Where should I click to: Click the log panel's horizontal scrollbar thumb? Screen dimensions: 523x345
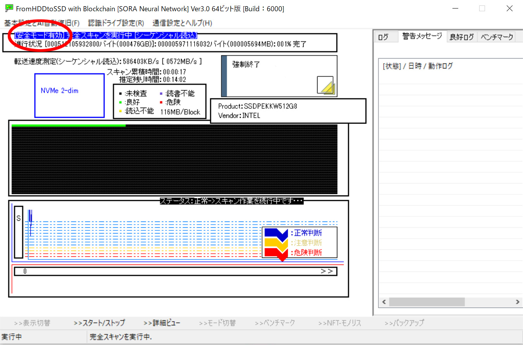coord(427,302)
